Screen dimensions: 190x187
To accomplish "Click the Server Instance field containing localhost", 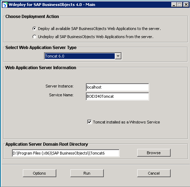I will pos(117,87).
